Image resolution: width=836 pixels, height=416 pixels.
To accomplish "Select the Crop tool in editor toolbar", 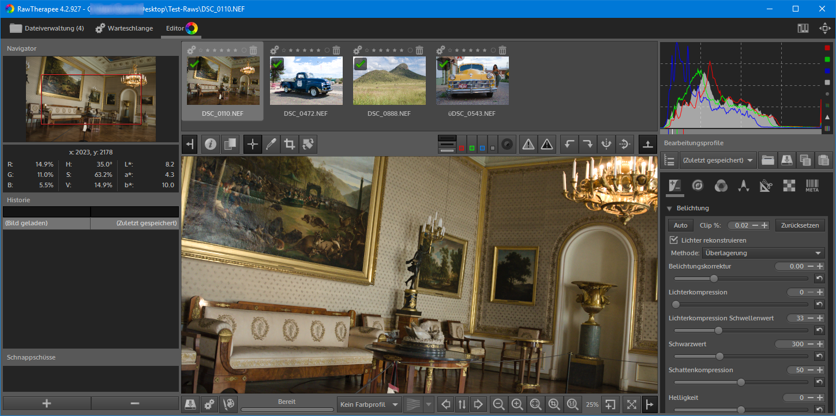I will point(289,145).
